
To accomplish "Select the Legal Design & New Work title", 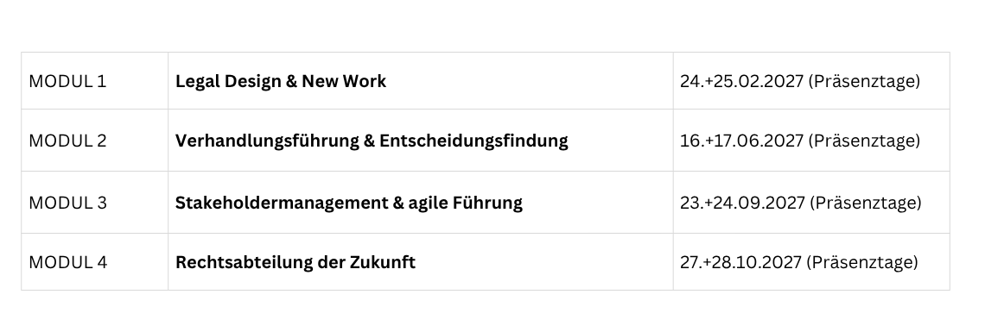I will [x=281, y=81].
